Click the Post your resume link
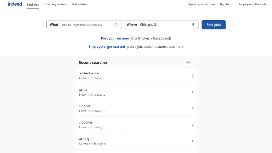 coord(115,38)
